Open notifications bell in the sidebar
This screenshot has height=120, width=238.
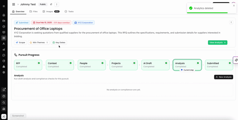[x=4, y=90]
